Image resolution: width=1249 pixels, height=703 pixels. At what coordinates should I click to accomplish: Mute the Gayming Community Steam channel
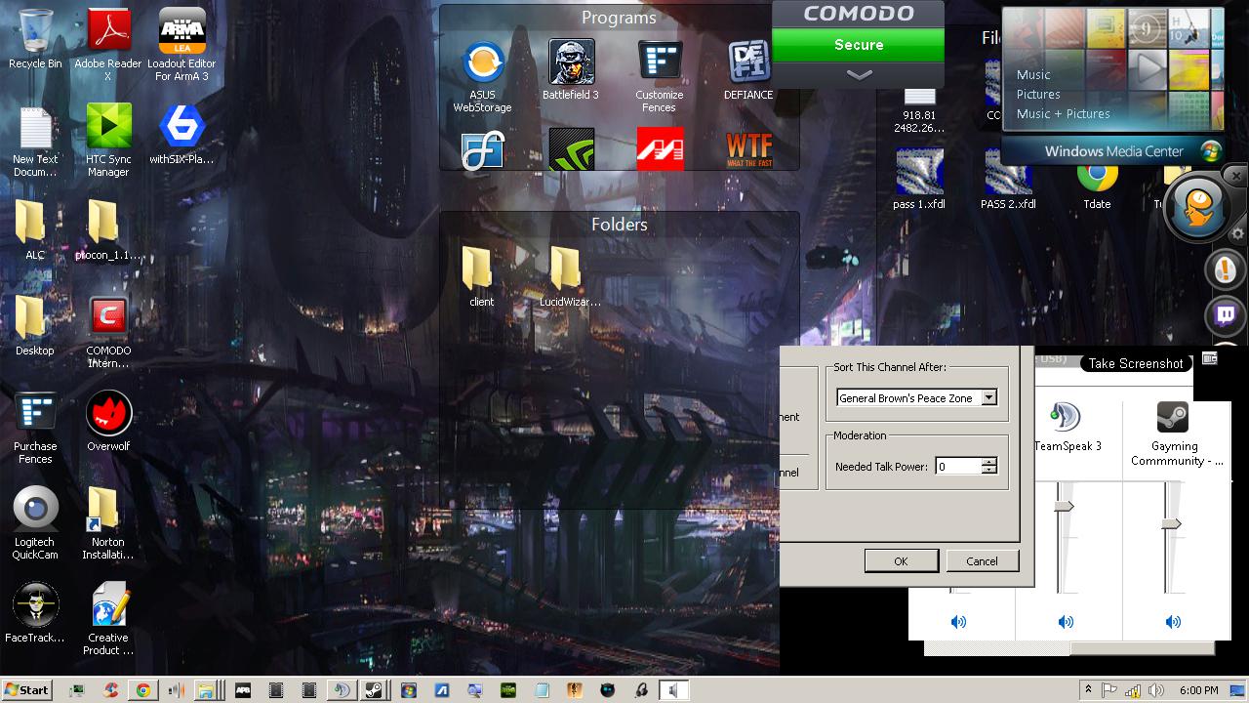pyautogui.click(x=1174, y=622)
